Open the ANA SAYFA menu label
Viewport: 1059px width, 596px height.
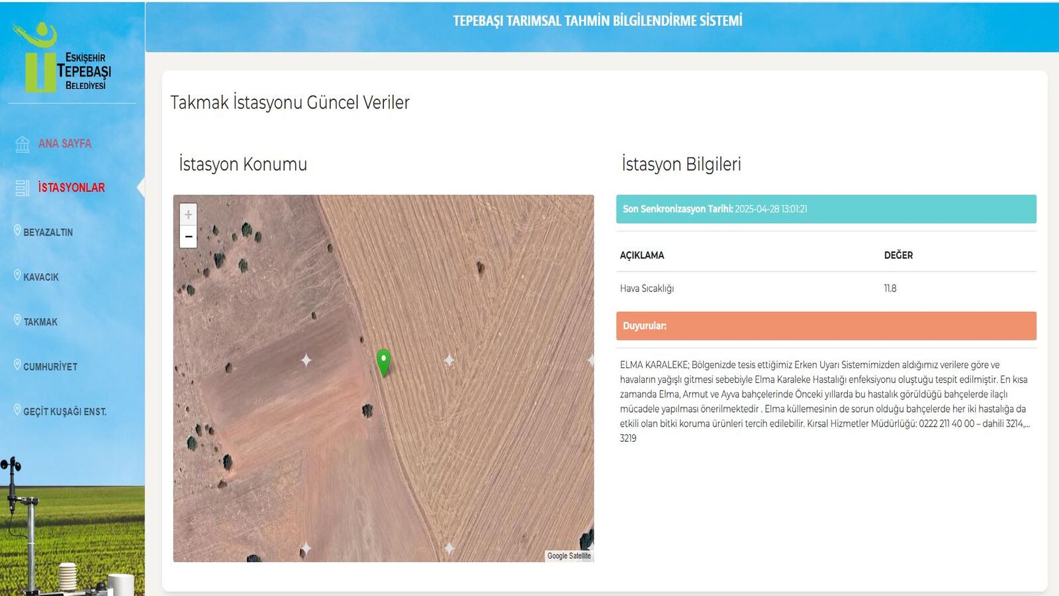point(65,144)
